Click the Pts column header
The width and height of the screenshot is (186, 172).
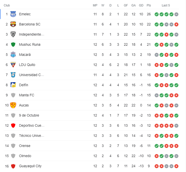coord(149,5)
